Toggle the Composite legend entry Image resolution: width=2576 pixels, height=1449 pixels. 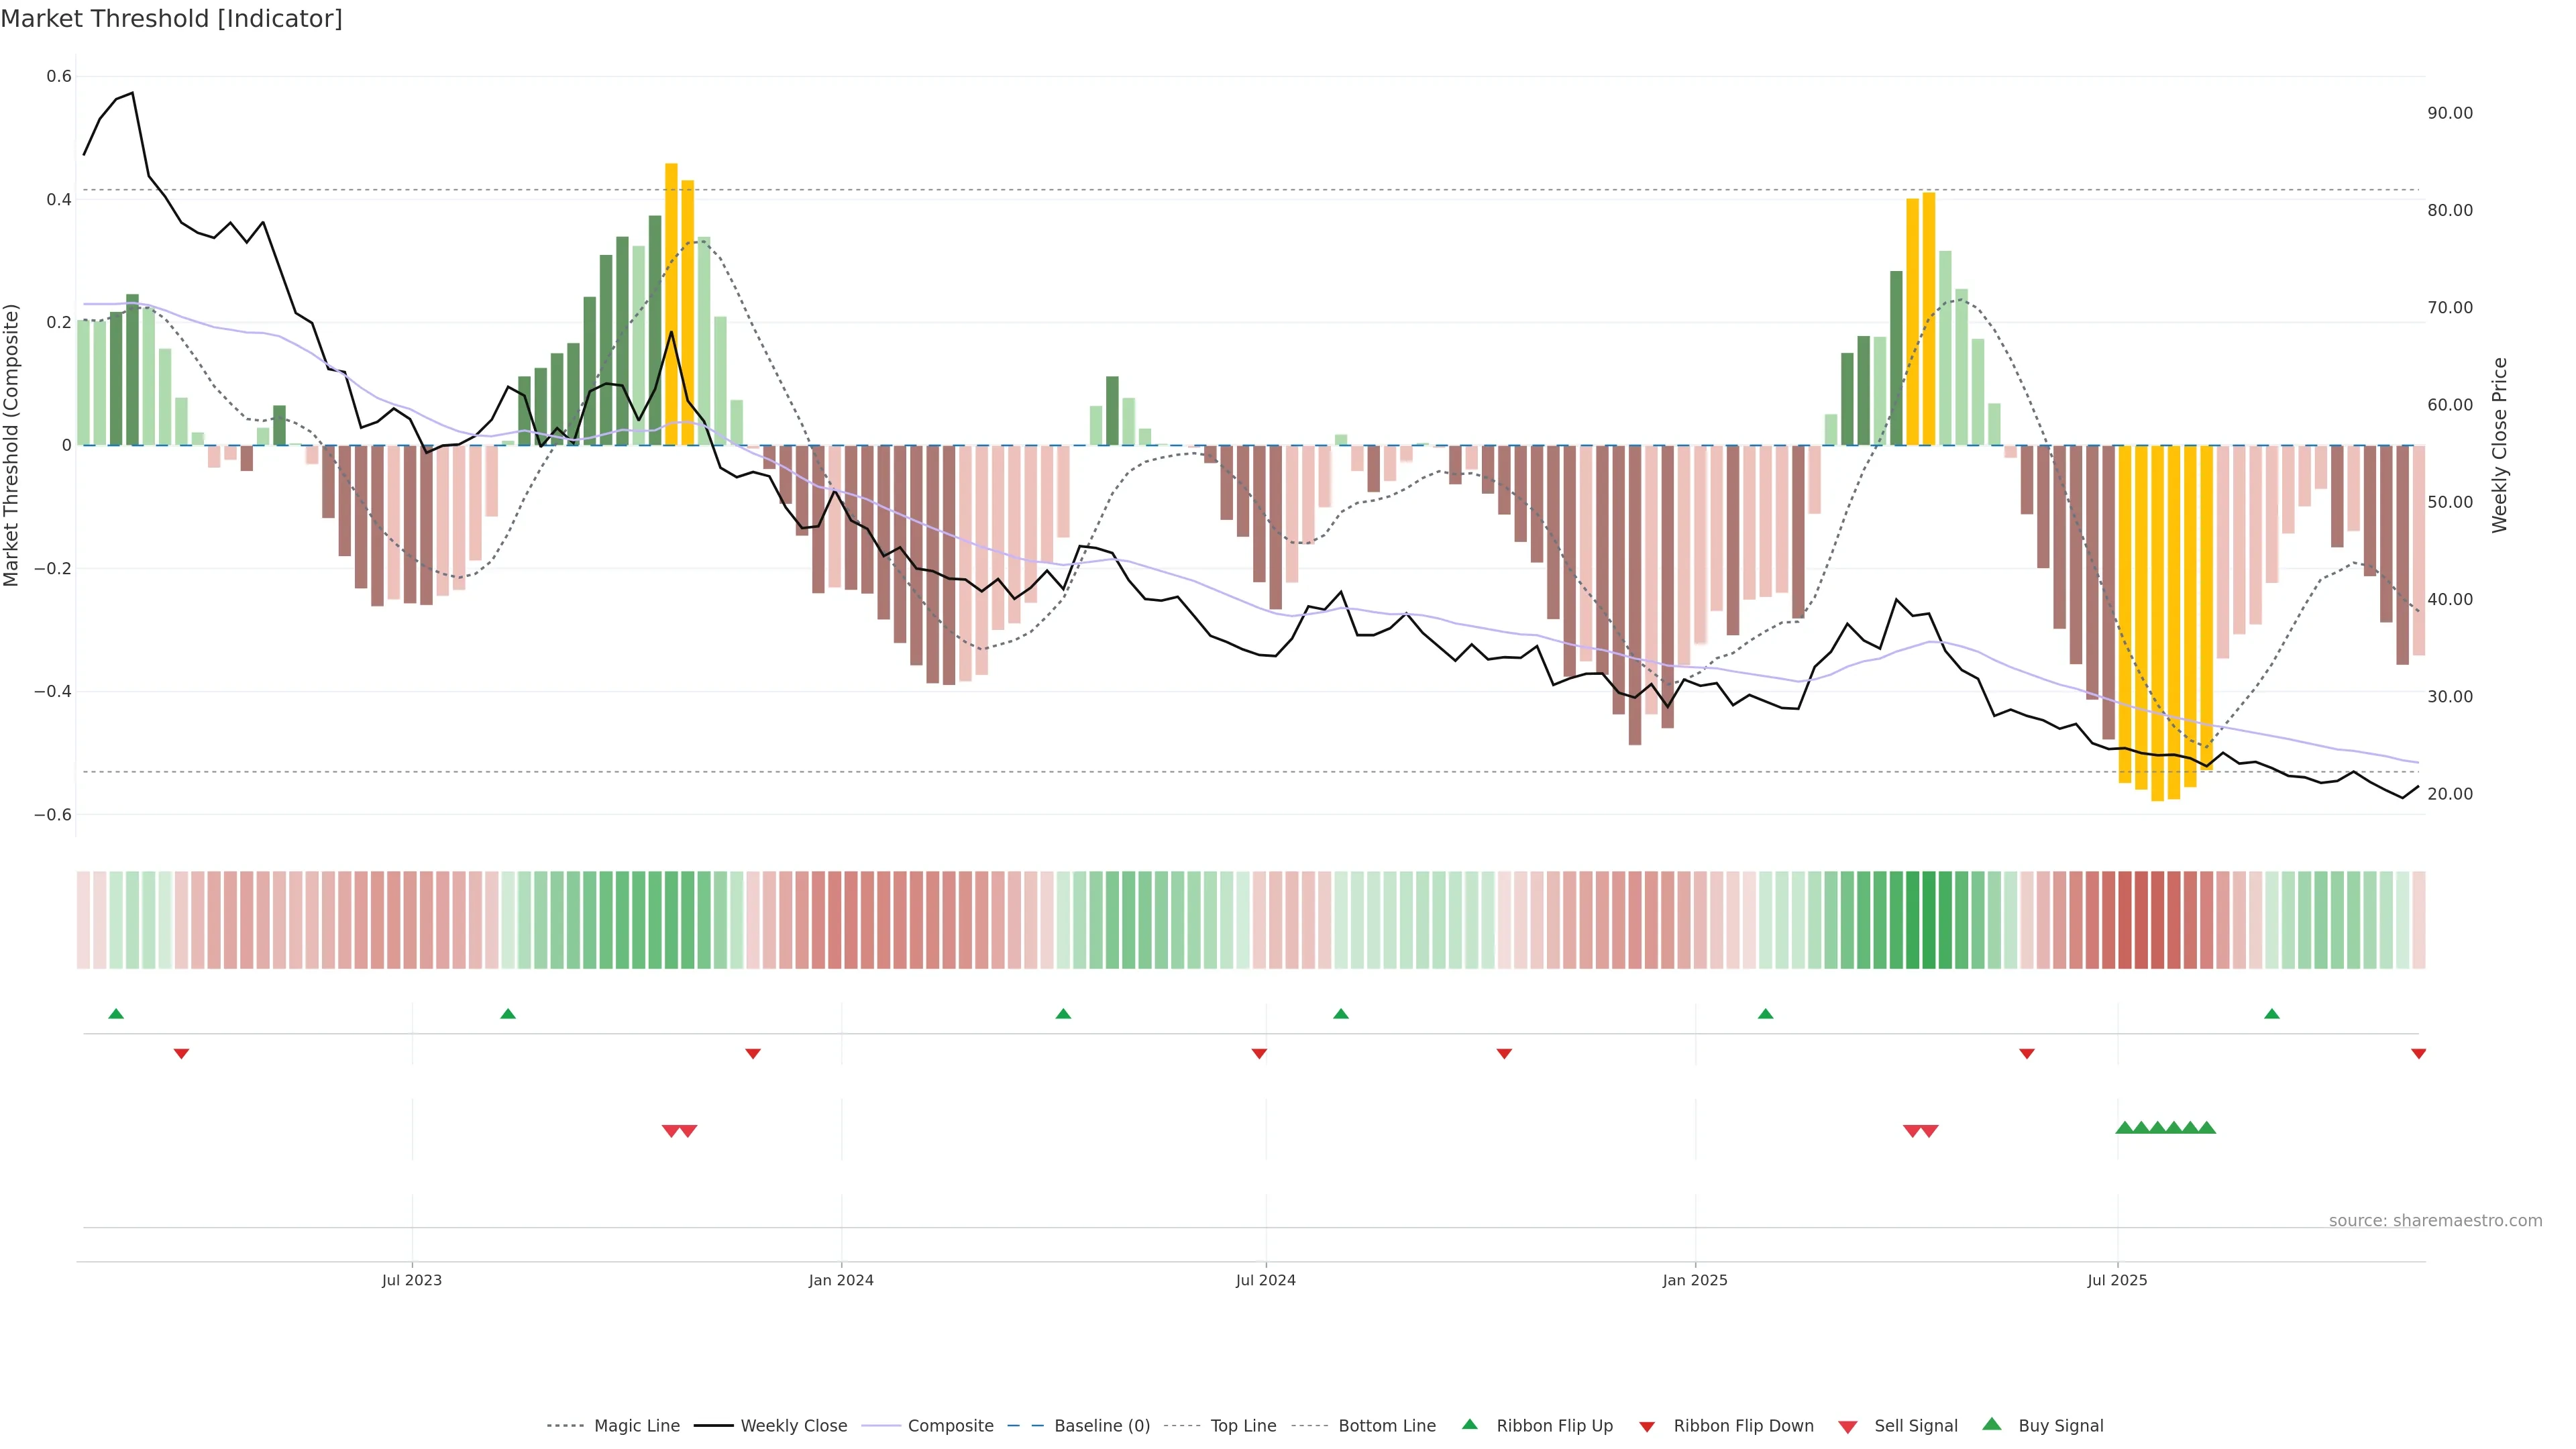pyautogui.click(x=950, y=1426)
